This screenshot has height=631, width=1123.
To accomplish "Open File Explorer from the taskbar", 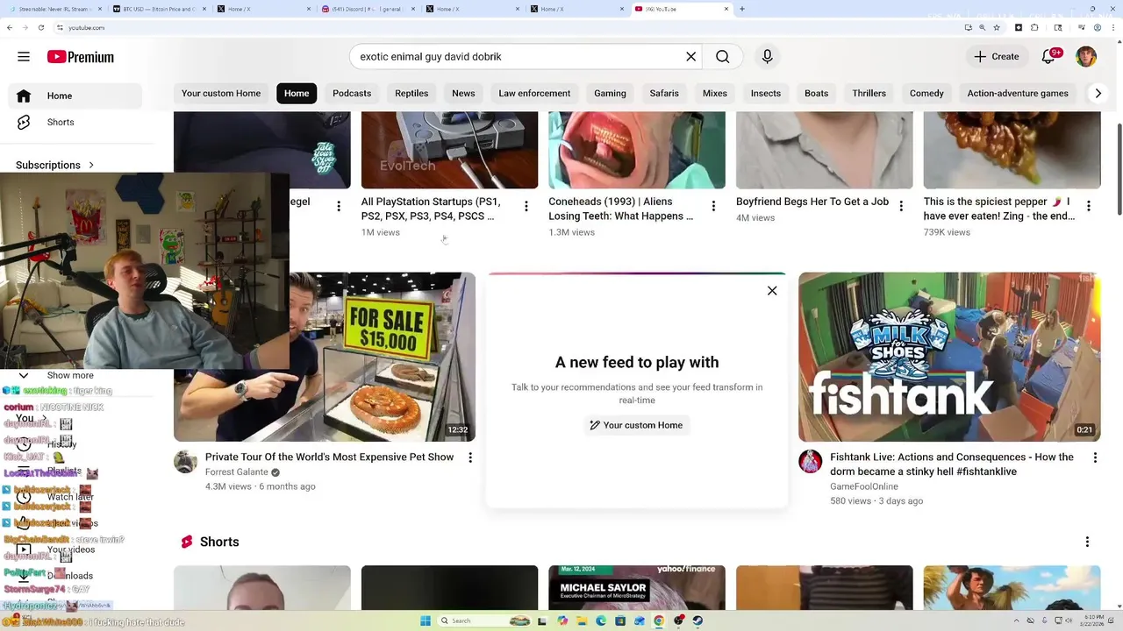I will coord(582,620).
